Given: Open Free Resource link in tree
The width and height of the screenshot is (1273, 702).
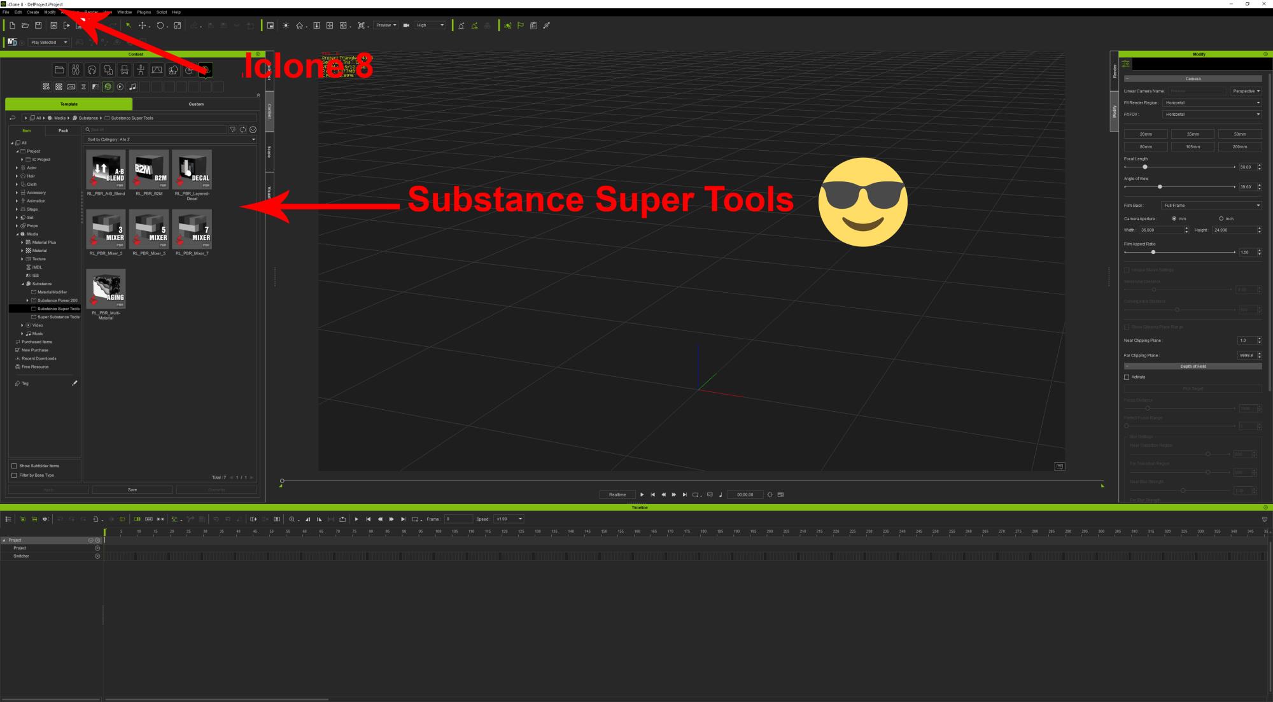Looking at the screenshot, I should coord(35,367).
